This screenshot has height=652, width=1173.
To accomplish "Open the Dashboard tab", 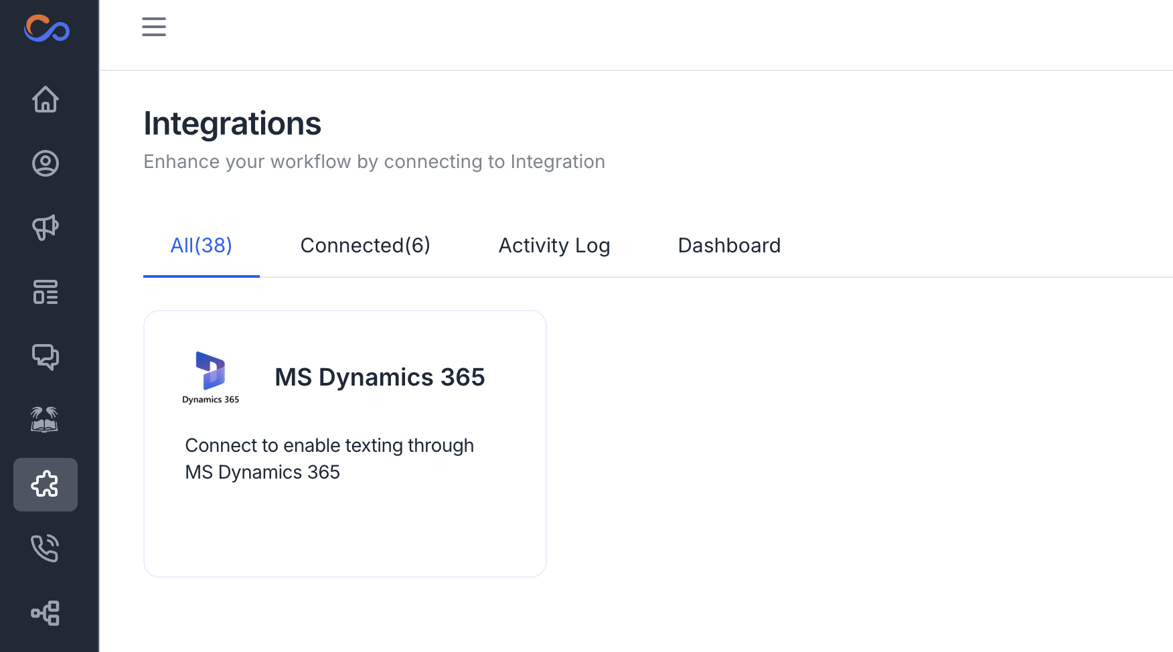I will 729,246.
